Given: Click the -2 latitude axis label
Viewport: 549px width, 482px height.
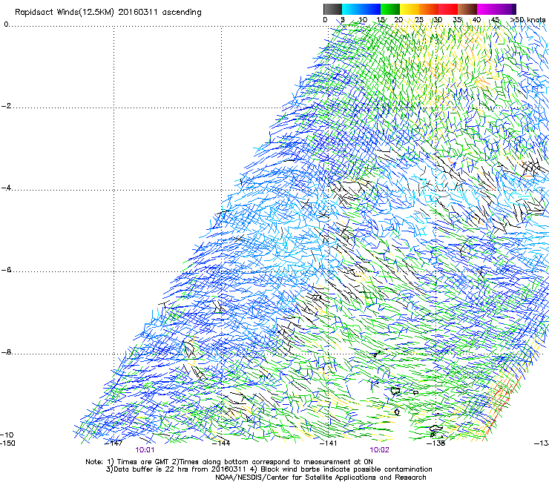Looking at the screenshot, I should click(x=6, y=106).
